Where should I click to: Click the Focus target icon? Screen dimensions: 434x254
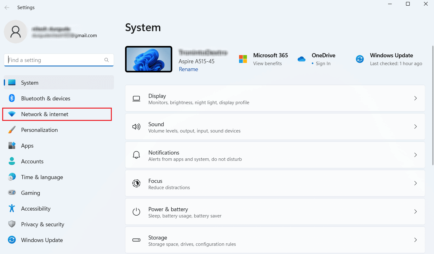[136, 183]
